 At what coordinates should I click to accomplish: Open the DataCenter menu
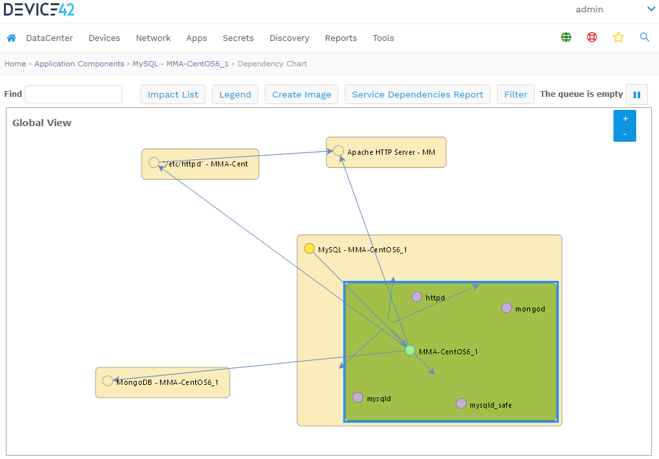[x=49, y=38]
